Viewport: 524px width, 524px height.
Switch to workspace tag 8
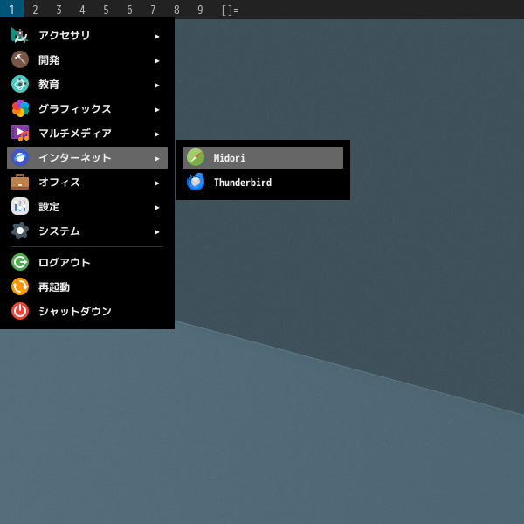[x=176, y=10]
